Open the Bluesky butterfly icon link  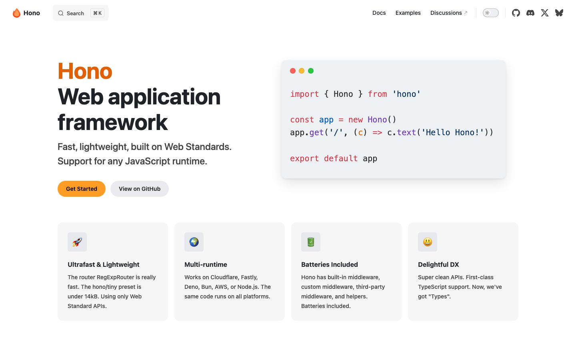pyautogui.click(x=559, y=13)
